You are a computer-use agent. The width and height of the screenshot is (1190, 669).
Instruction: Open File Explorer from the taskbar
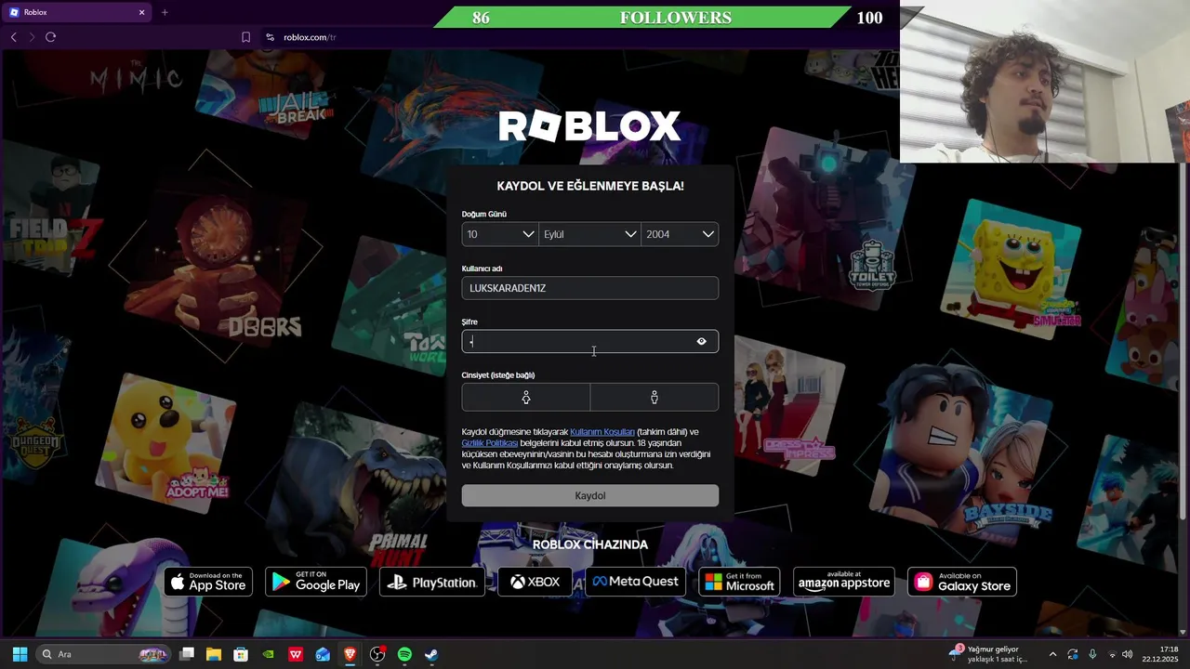pyautogui.click(x=214, y=654)
